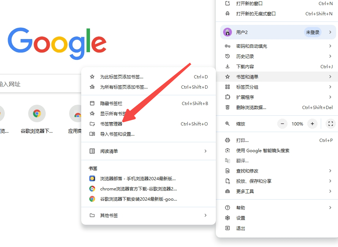
Task: Click the 100% zoom level value
Action: (x=297, y=124)
